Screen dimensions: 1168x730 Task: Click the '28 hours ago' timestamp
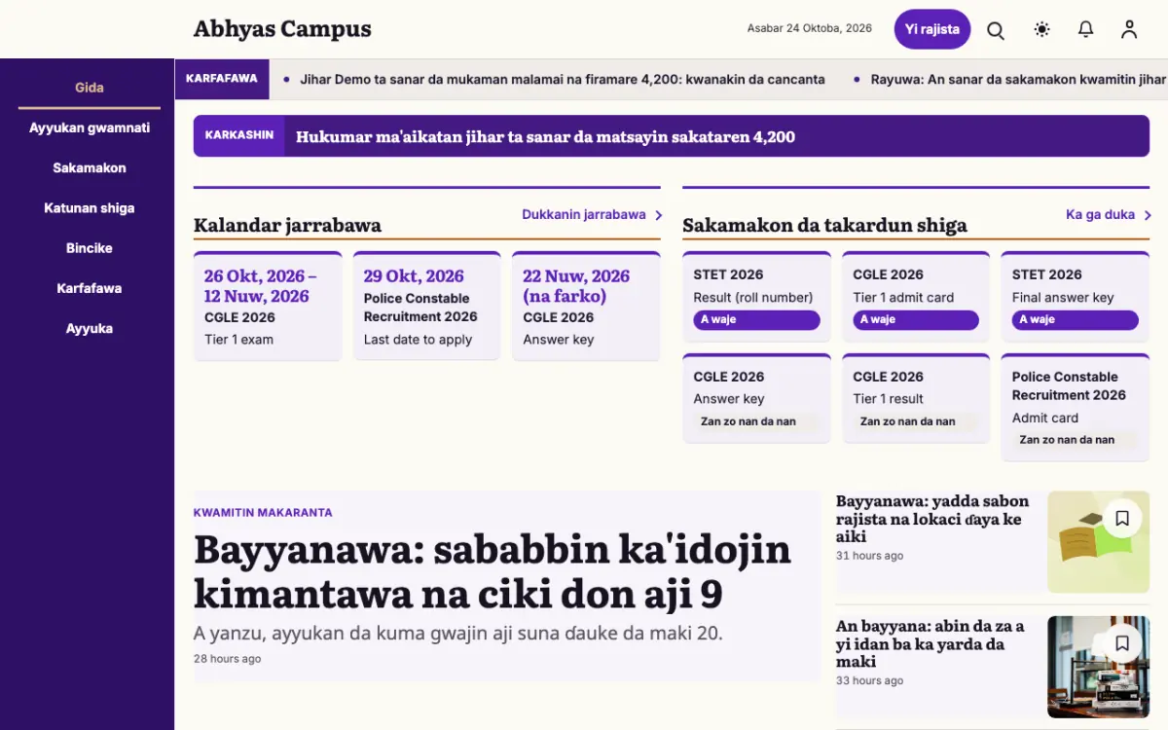coord(227,659)
